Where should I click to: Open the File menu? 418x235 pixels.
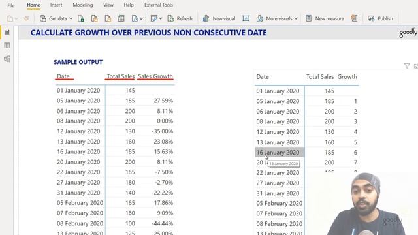pyautogui.click(x=11, y=5)
